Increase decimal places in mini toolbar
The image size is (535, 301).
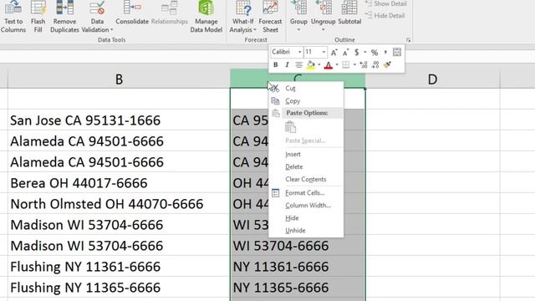364,65
